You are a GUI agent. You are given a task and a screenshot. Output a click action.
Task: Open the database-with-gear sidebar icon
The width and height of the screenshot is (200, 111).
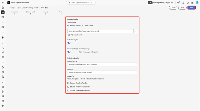pos(3,77)
